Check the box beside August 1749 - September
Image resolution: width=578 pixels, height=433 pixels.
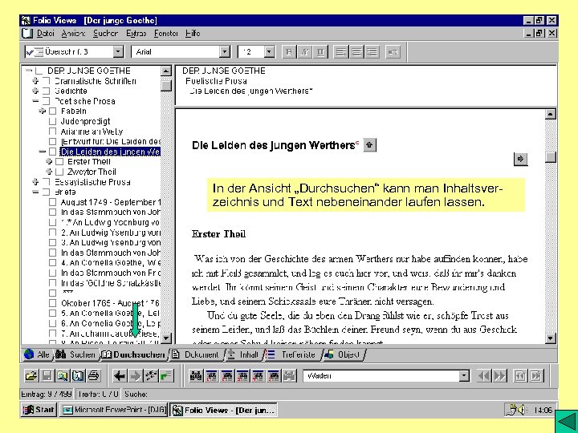tap(52, 202)
